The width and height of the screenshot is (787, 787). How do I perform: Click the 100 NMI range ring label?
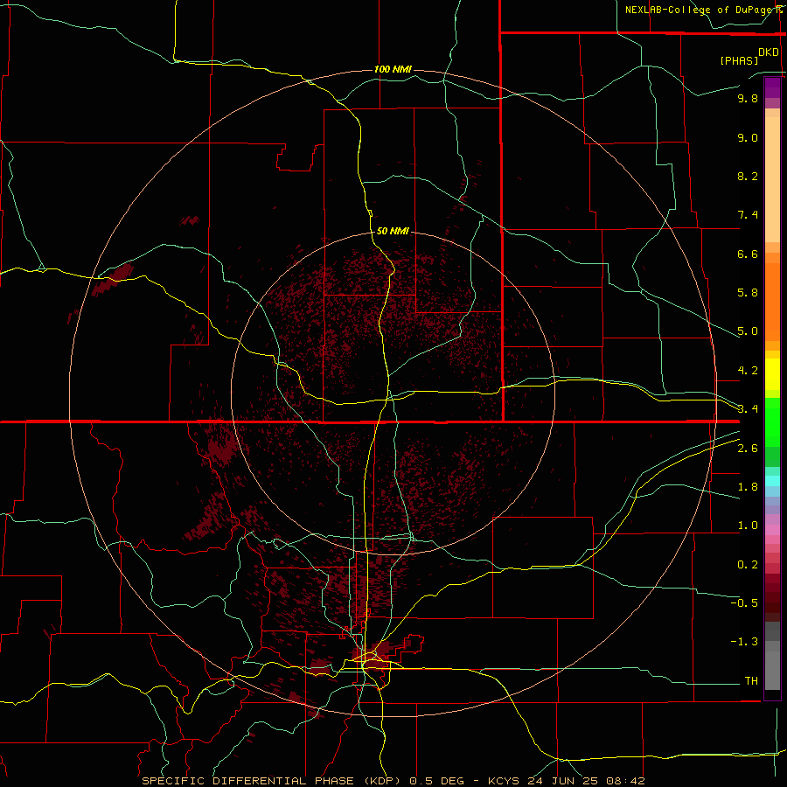pos(393,69)
